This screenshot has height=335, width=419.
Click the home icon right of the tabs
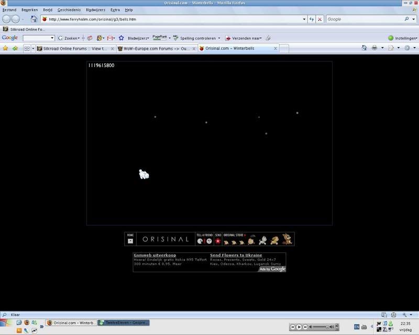coord(364,48)
